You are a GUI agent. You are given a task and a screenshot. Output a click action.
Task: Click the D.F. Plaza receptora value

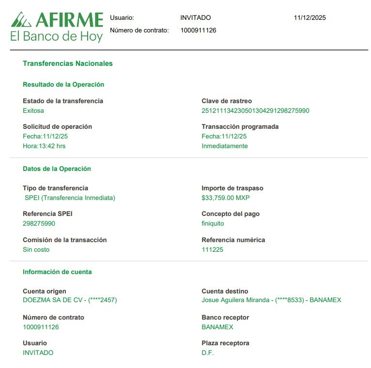(x=207, y=353)
